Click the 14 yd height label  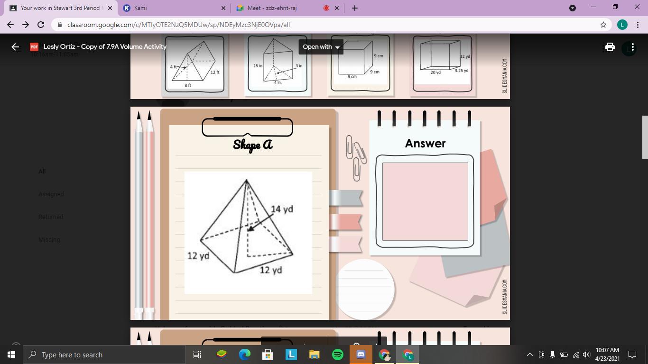point(282,209)
